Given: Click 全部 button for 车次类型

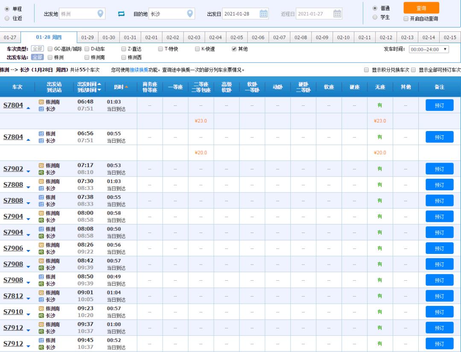Looking at the screenshot, I should tap(37, 49).
